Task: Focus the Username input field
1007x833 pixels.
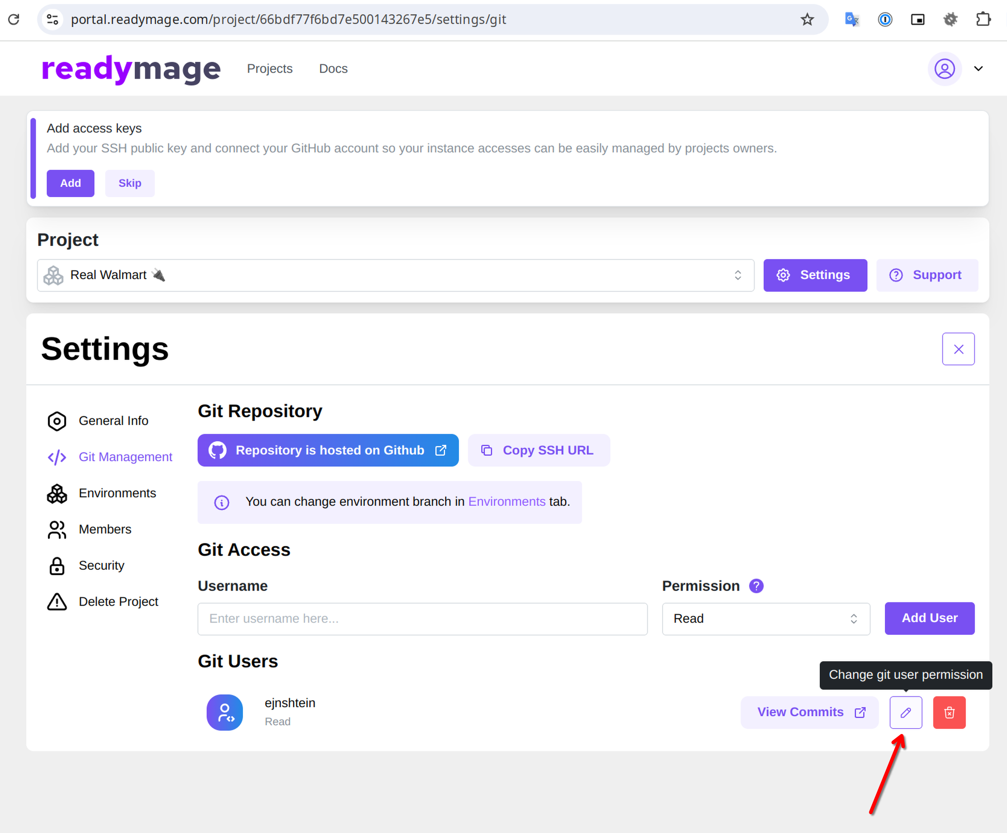Action: tap(422, 618)
